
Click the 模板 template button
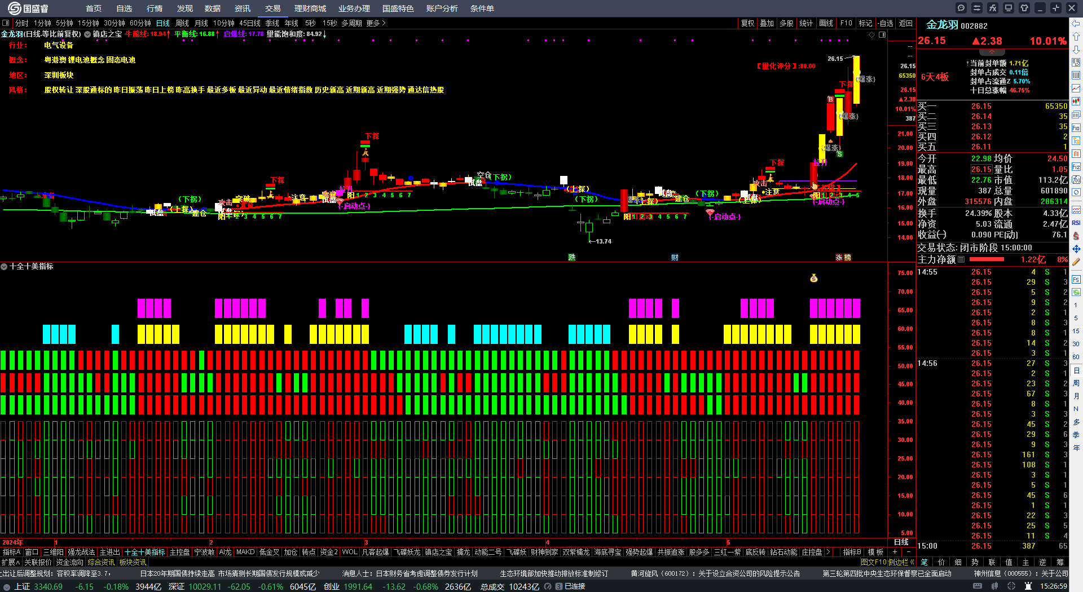[x=875, y=552]
